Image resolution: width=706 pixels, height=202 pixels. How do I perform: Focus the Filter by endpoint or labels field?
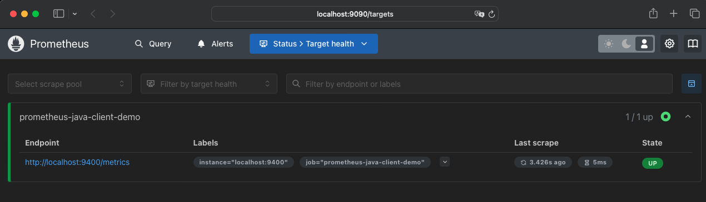click(x=479, y=84)
